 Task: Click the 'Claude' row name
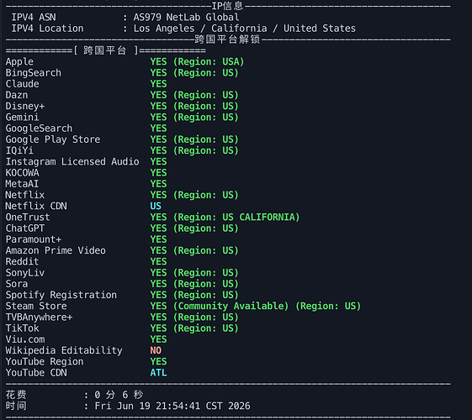(22, 84)
